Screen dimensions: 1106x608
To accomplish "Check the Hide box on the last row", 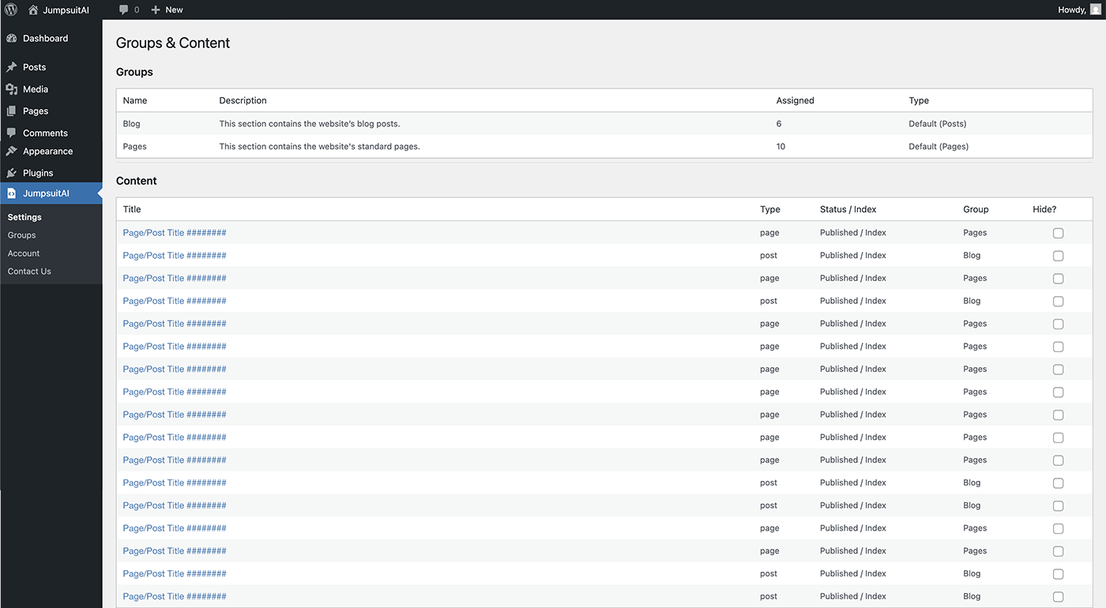I will (1058, 597).
